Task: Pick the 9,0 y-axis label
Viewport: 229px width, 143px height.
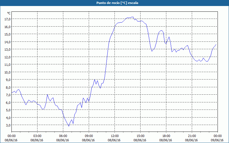Action: click(x=8, y=80)
